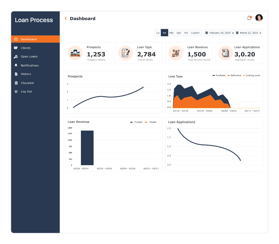Click the Open Loans hand icon
The image size is (279, 244).
[16, 57]
